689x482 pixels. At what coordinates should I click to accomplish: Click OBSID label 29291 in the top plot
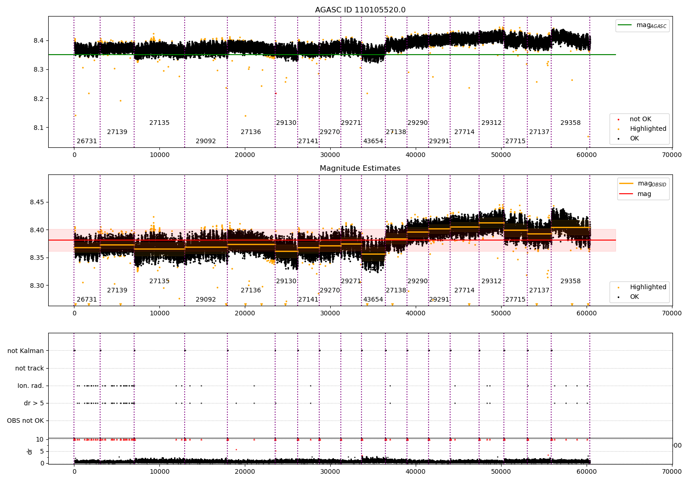click(439, 141)
